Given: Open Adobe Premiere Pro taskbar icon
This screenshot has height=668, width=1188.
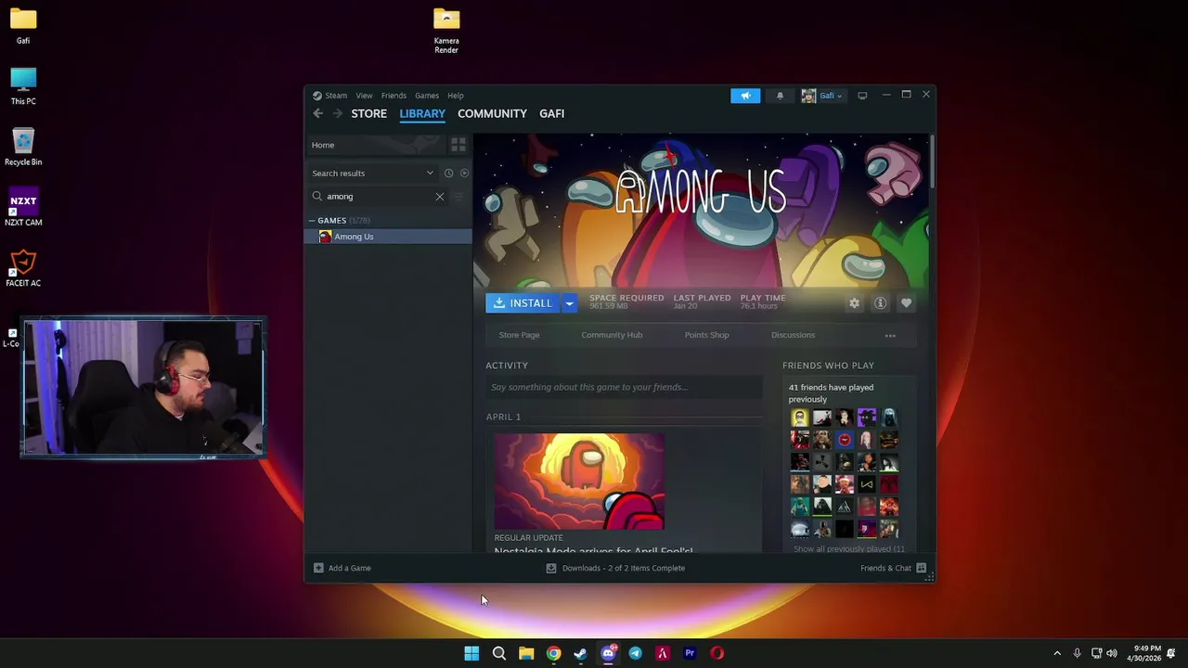Looking at the screenshot, I should 690,653.
